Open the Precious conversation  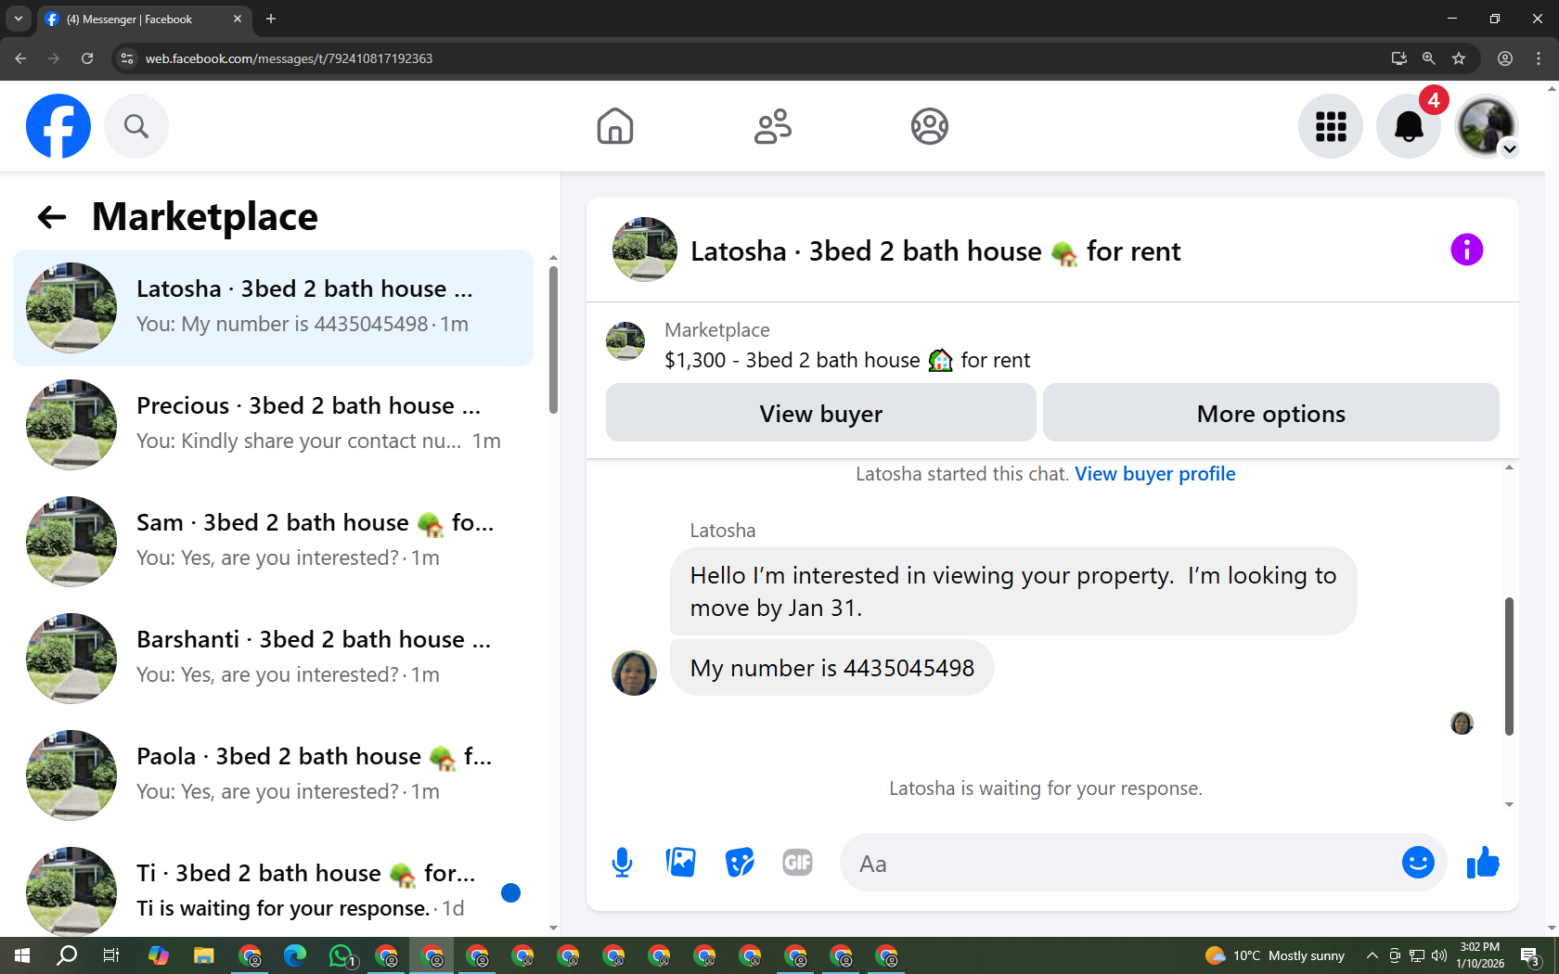click(x=273, y=425)
